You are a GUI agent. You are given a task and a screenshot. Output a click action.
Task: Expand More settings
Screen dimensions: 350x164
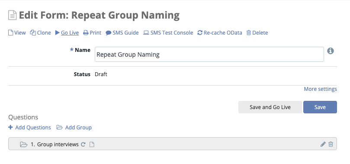[320, 89]
